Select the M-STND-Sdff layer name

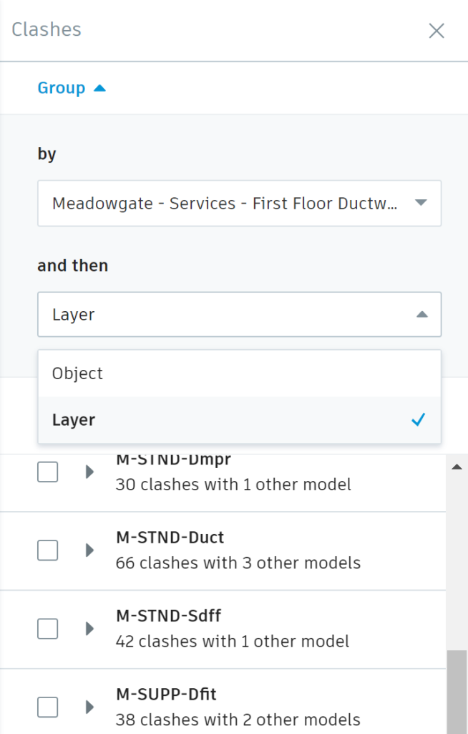click(x=168, y=616)
